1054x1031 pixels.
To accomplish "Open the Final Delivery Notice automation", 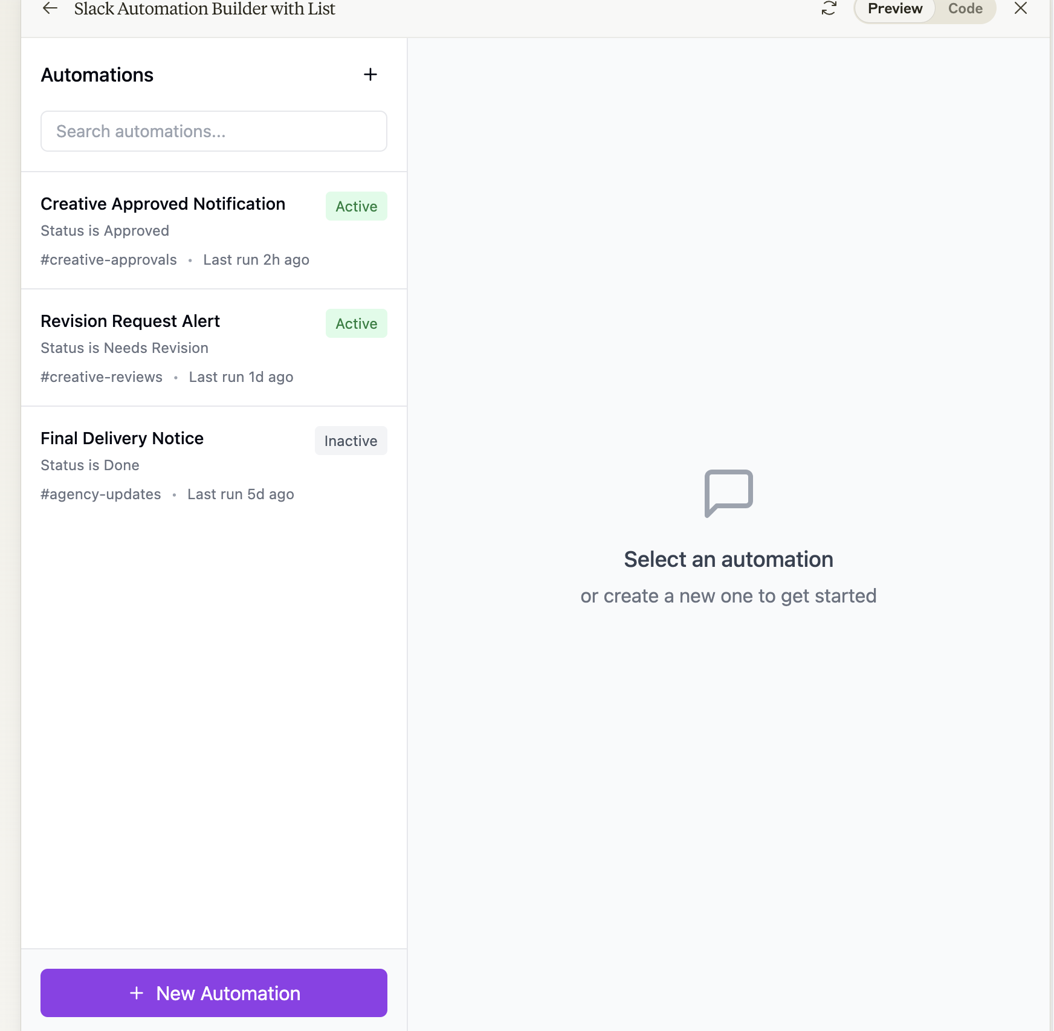I will coord(122,439).
